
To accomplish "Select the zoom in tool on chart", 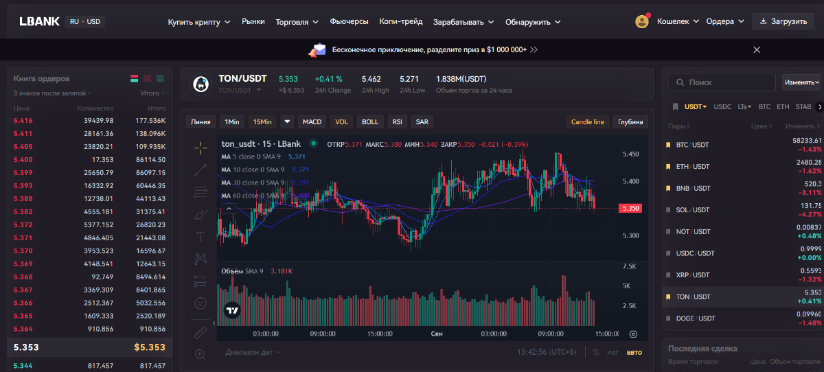I will point(201,354).
